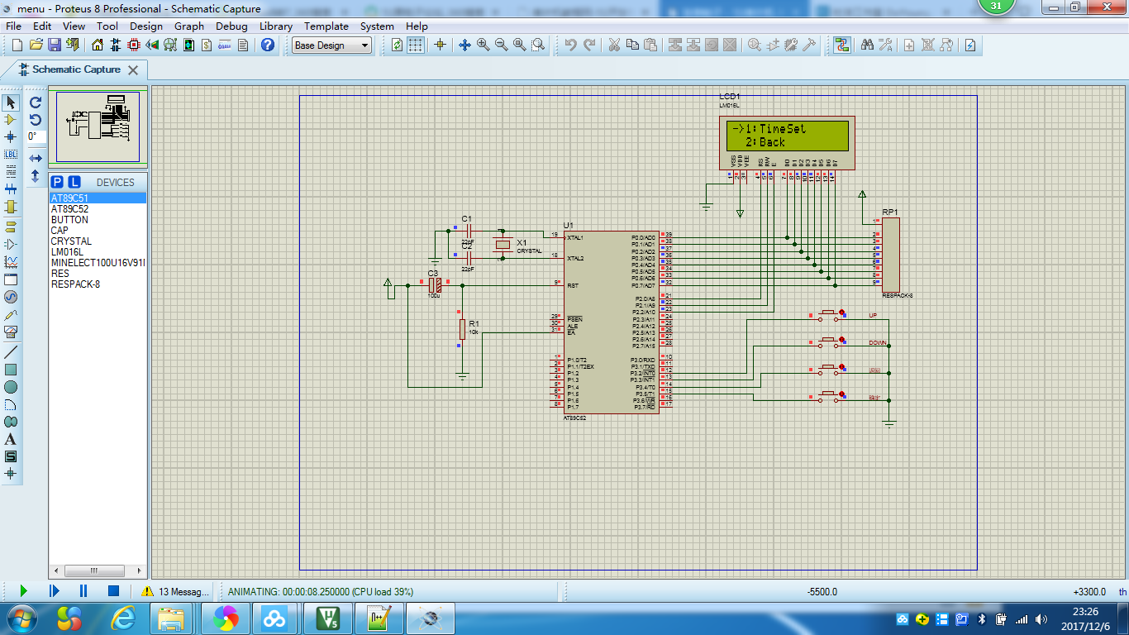
Task: Click the Paste from clipboard icon
Action: pos(650,45)
